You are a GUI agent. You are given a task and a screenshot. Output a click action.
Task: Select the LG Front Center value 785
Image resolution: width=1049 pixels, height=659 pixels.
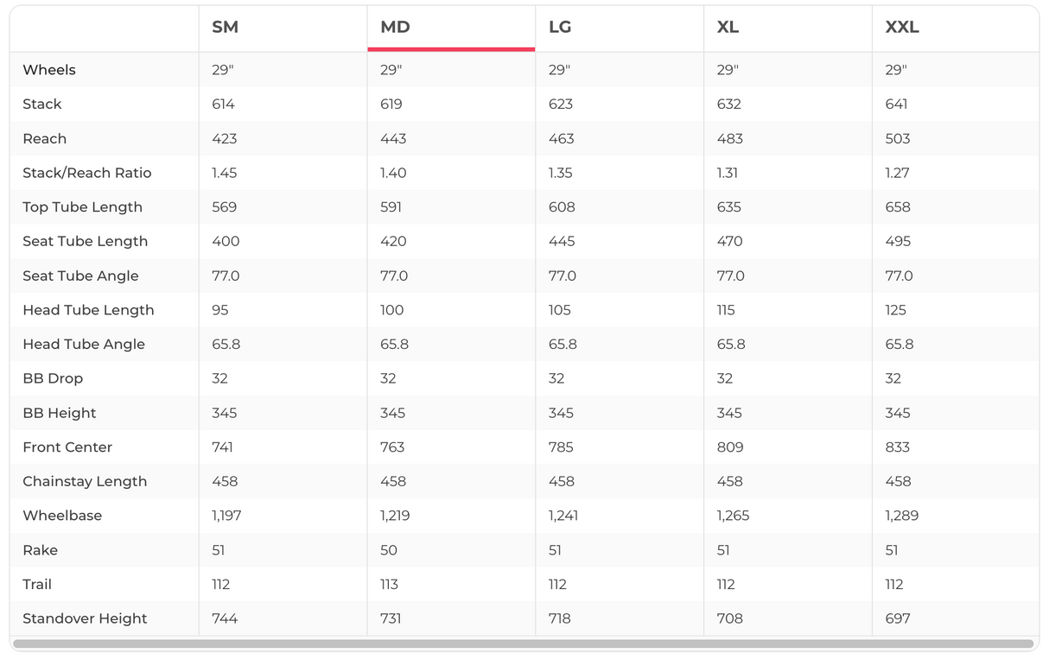coord(561,447)
